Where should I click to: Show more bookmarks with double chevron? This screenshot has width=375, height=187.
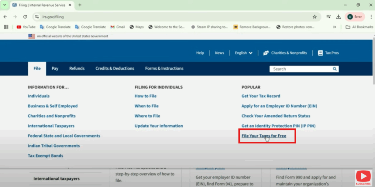click(335, 27)
